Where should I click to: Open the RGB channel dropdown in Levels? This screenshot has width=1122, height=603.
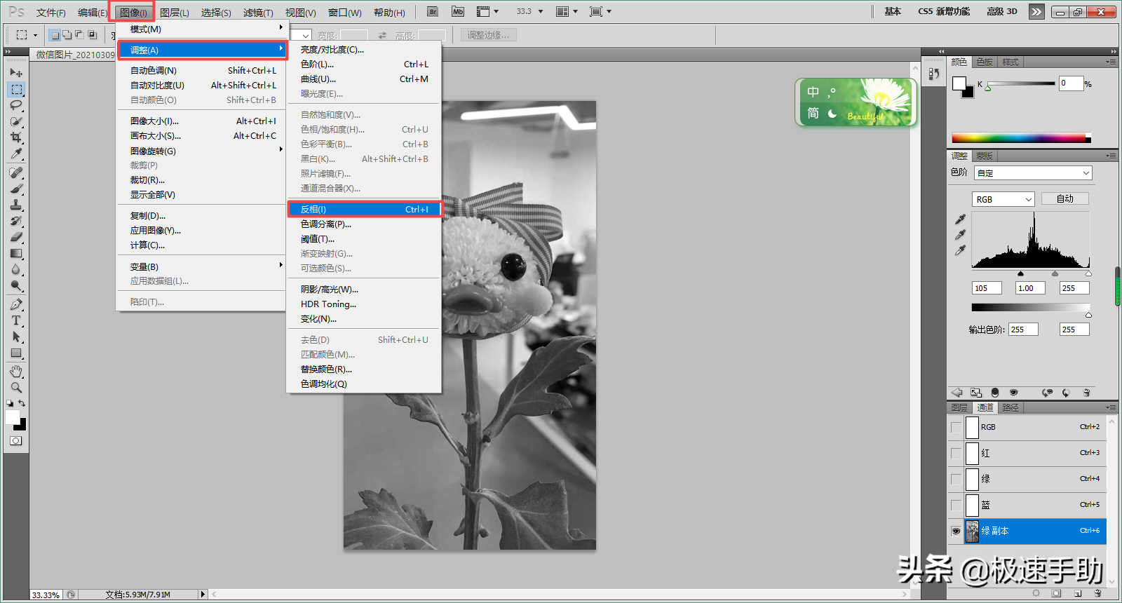pos(1003,199)
